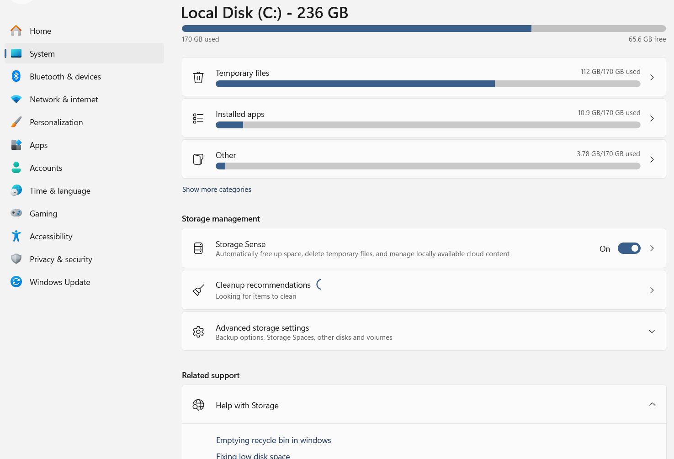
Task: Collapse the Help with Storage section
Action: (652, 404)
